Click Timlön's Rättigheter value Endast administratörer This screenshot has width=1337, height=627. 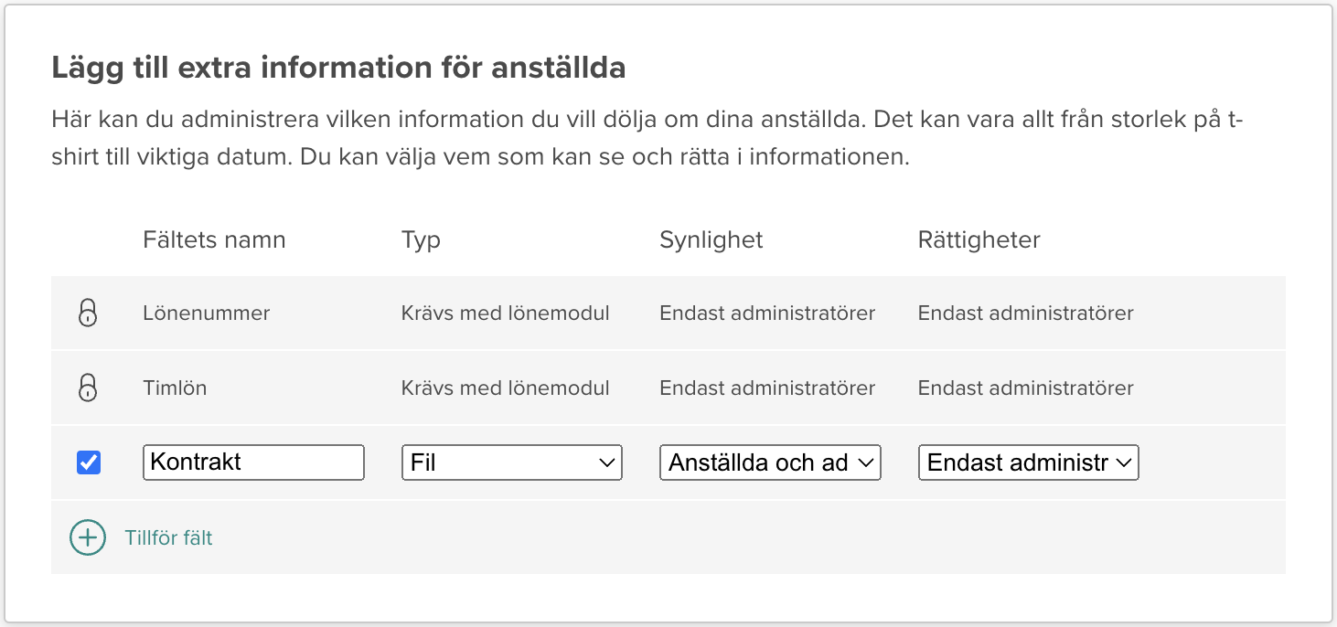[x=1025, y=388]
